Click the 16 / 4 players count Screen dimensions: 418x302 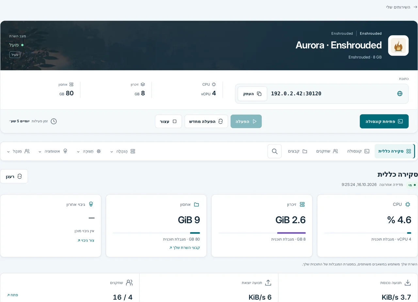pos(123,297)
